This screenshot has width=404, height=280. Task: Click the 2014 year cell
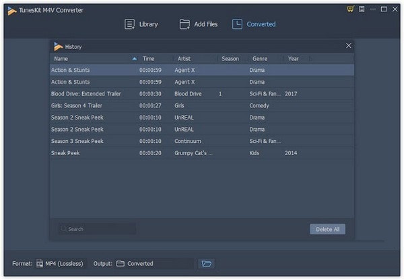(291, 153)
